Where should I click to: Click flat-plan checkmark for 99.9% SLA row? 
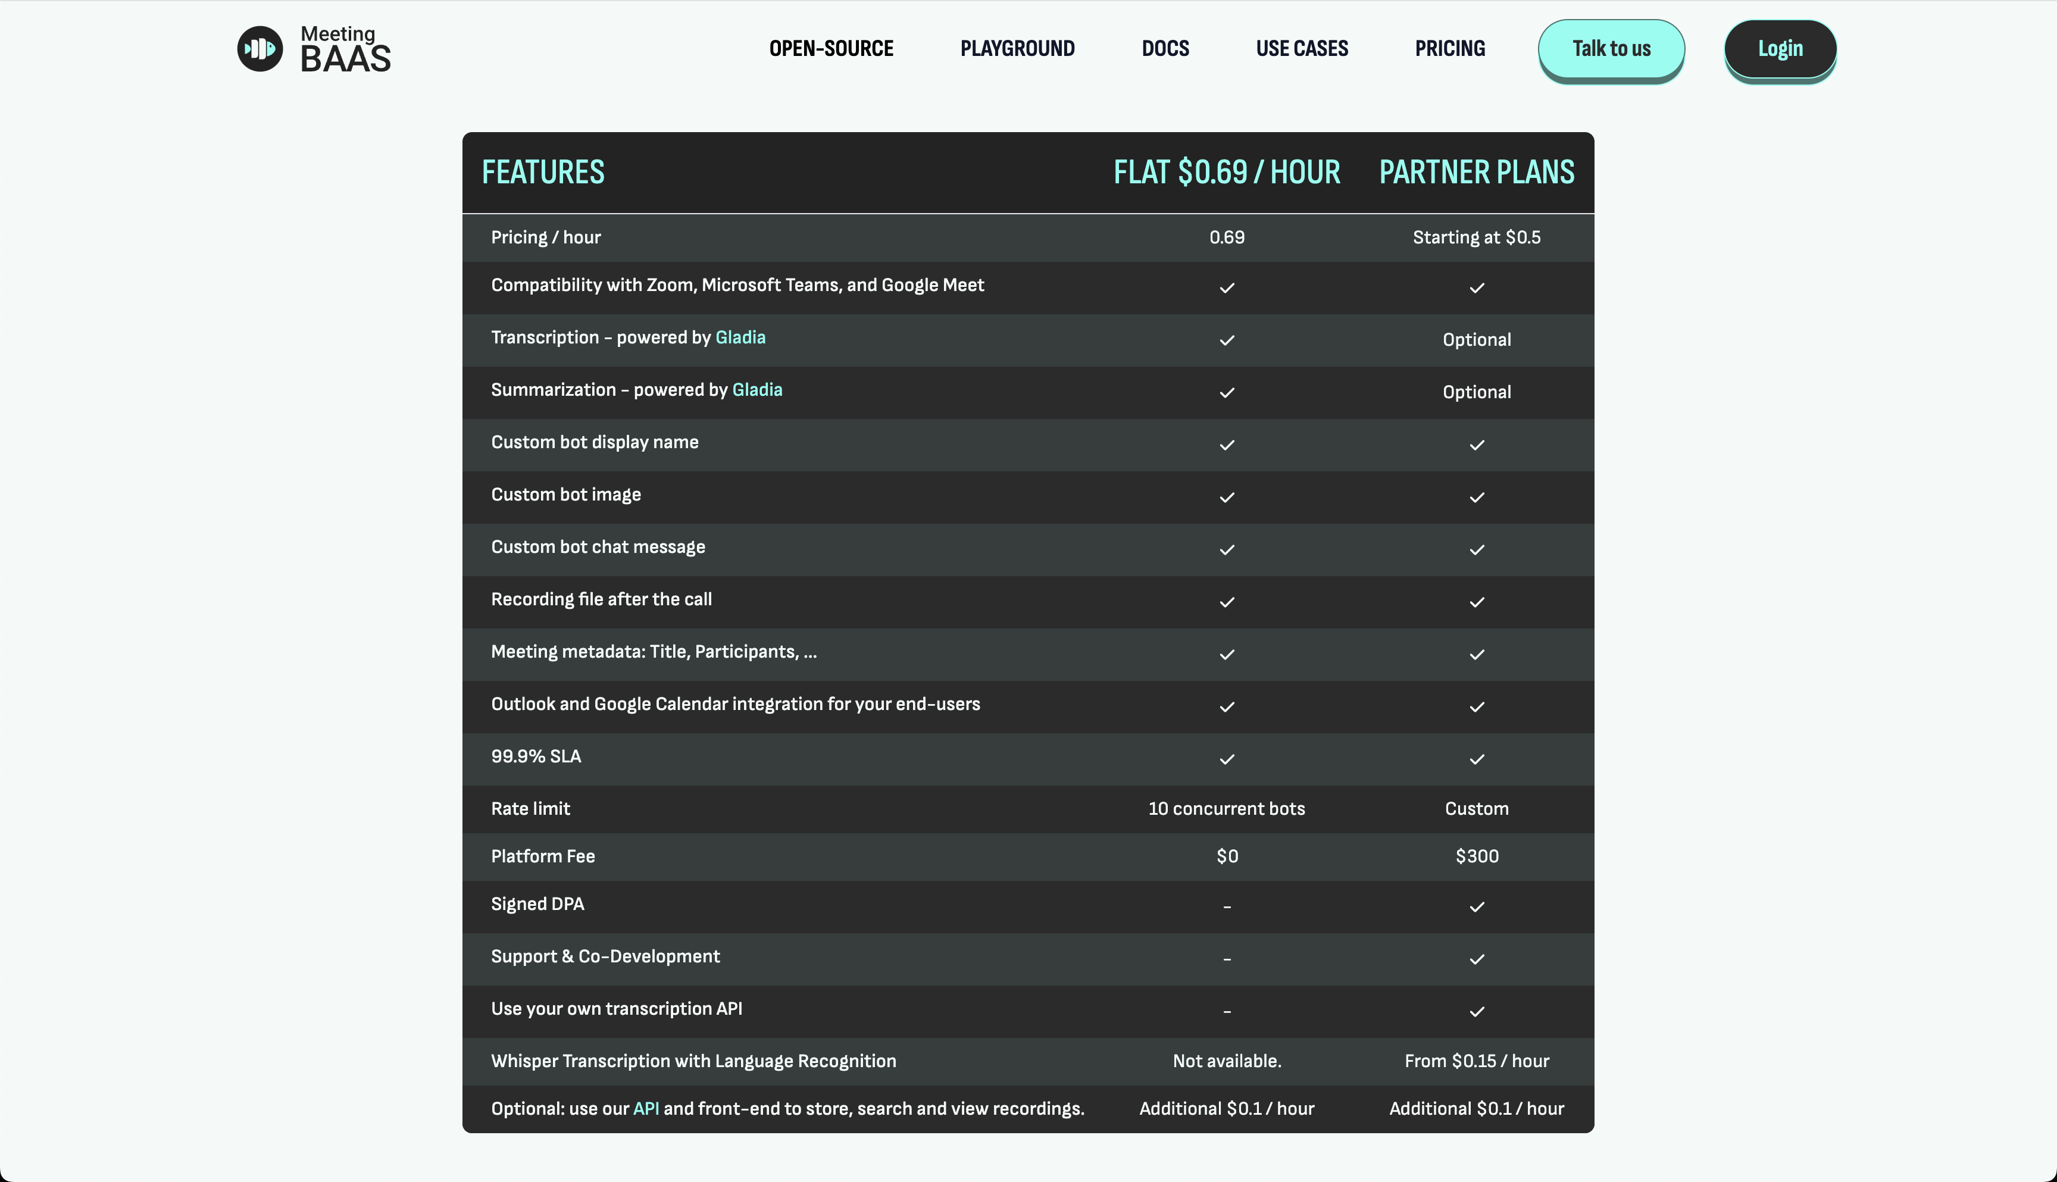(1227, 759)
